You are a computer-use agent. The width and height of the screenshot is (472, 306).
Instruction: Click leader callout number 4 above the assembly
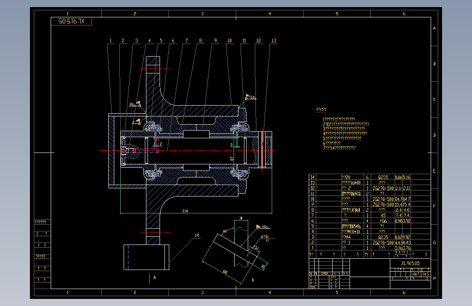[149, 41]
